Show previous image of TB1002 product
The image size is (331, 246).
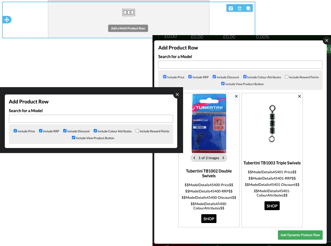(194, 158)
